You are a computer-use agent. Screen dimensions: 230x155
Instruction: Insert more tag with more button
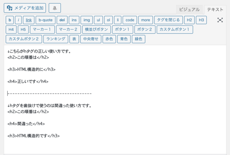point(145,20)
